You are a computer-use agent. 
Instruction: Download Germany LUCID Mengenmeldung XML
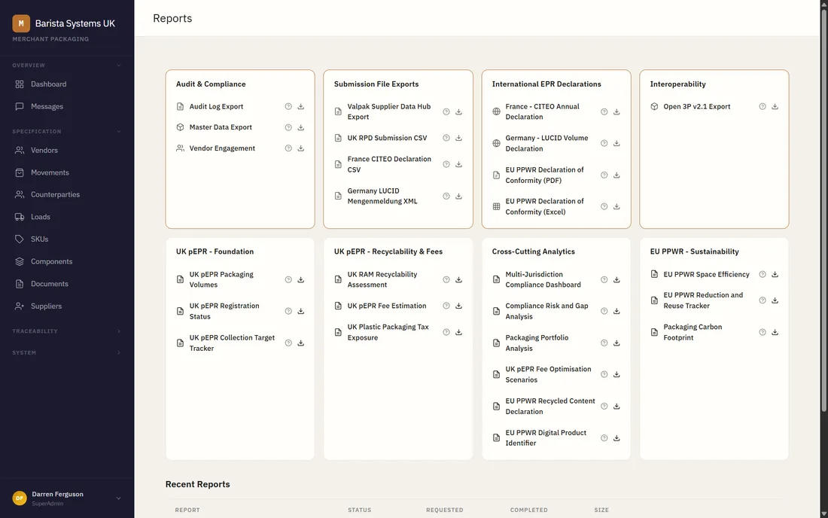click(458, 196)
